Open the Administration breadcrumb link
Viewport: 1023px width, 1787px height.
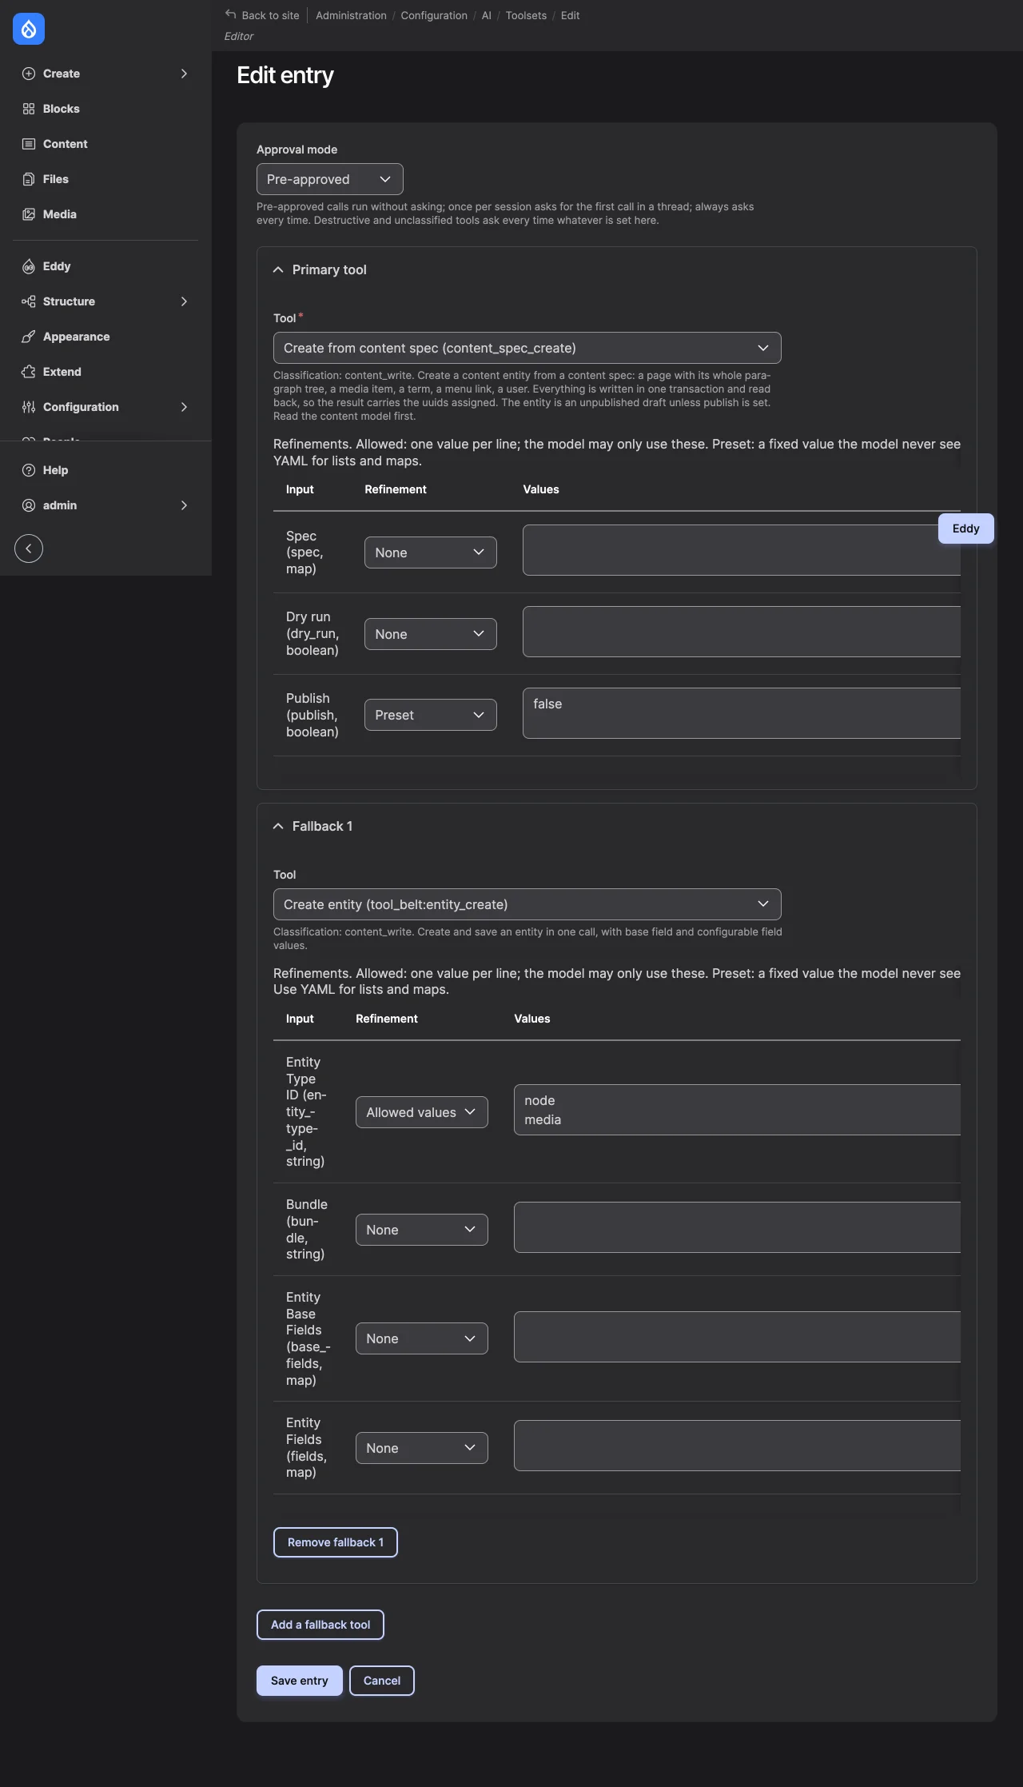point(351,15)
